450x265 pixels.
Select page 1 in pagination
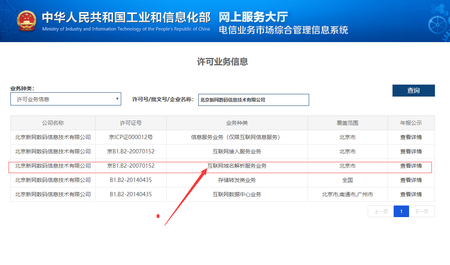pyautogui.click(x=401, y=212)
